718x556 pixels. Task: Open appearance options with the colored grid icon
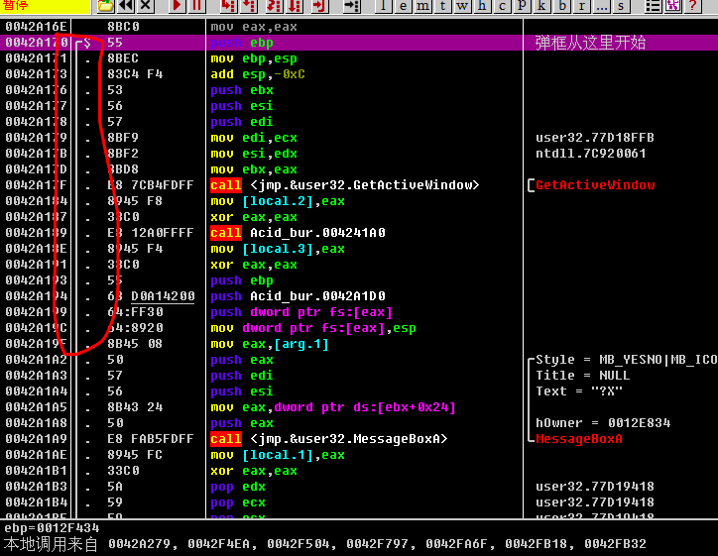point(673,6)
